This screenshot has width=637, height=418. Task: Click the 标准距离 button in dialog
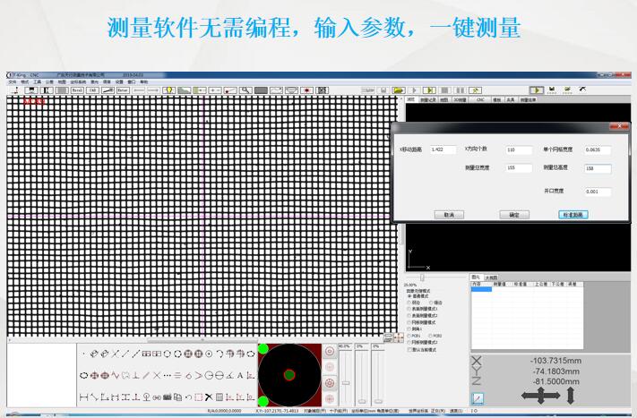pyautogui.click(x=572, y=215)
